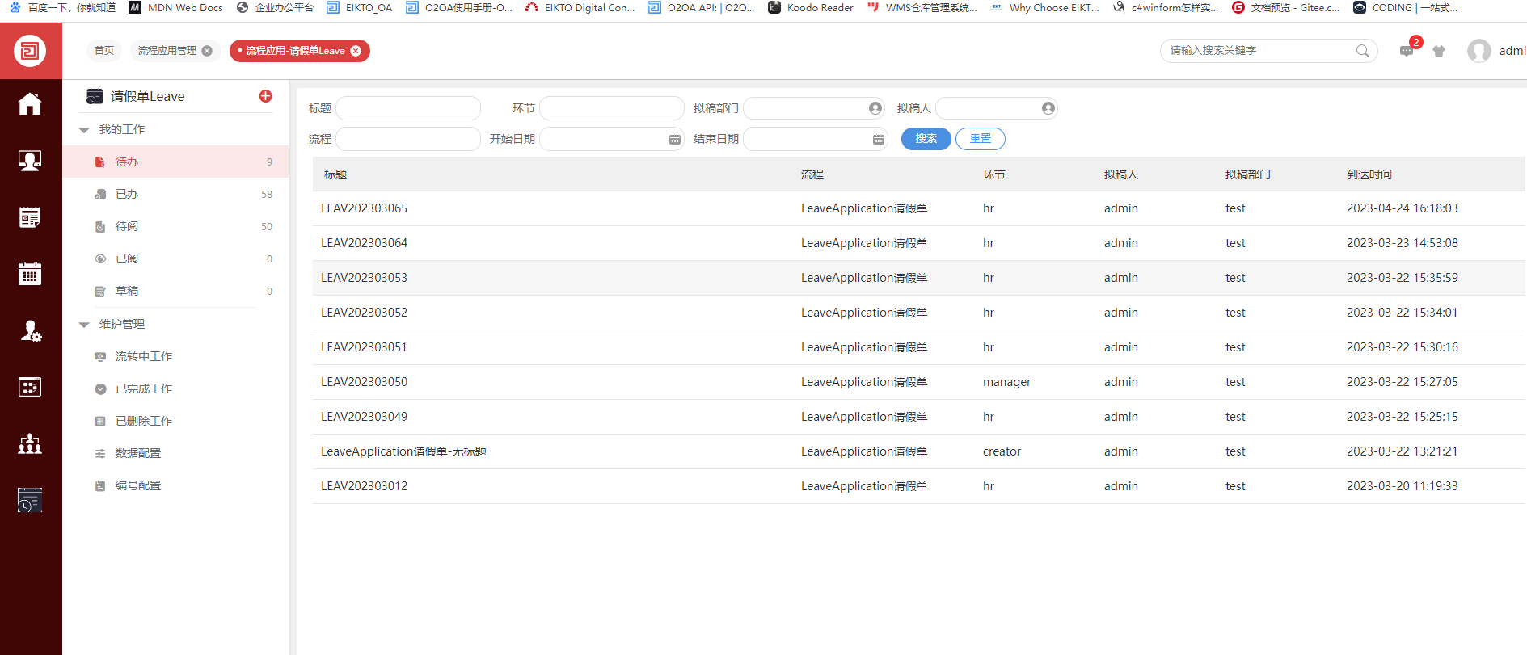1527x655 pixels.
Task: Focus the 流程 filter input
Action: tap(408, 139)
